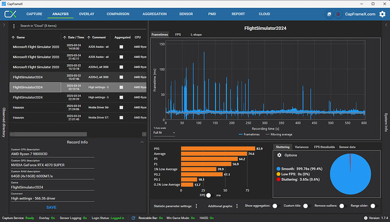Open Statistic parameter settings three-dot menu
The height and width of the screenshot is (222, 390).
click(196, 206)
